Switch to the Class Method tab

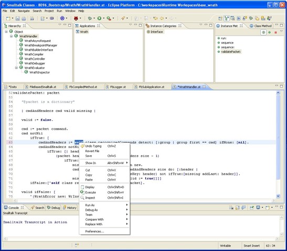click(x=261, y=26)
